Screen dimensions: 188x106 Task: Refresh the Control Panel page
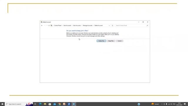pos(113,26)
